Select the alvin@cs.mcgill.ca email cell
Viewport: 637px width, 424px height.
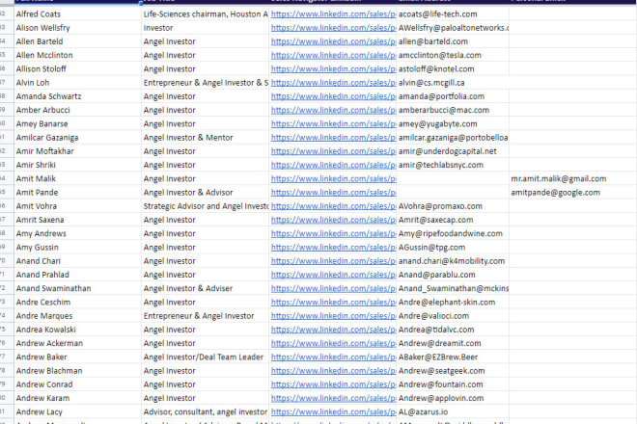pyautogui.click(x=453, y=83)
